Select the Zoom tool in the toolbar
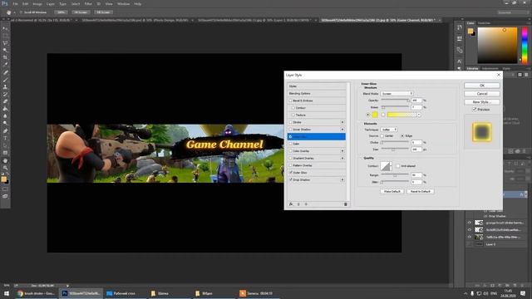 pyautogui.click(x=5, y=168)
